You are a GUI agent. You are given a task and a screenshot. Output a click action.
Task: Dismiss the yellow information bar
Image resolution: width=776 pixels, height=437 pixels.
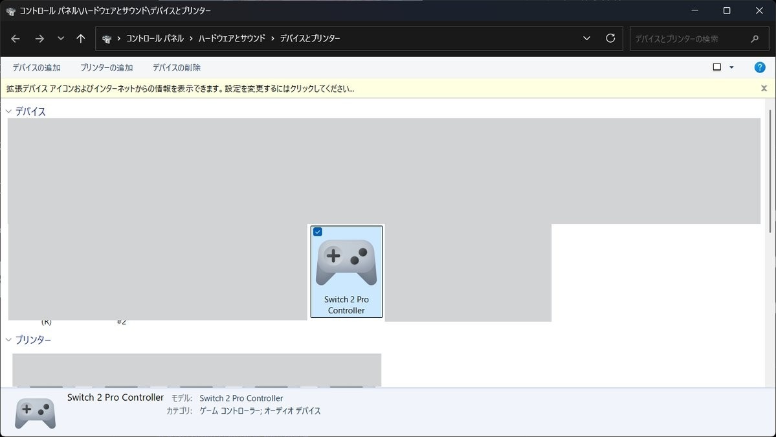point(764,89)
